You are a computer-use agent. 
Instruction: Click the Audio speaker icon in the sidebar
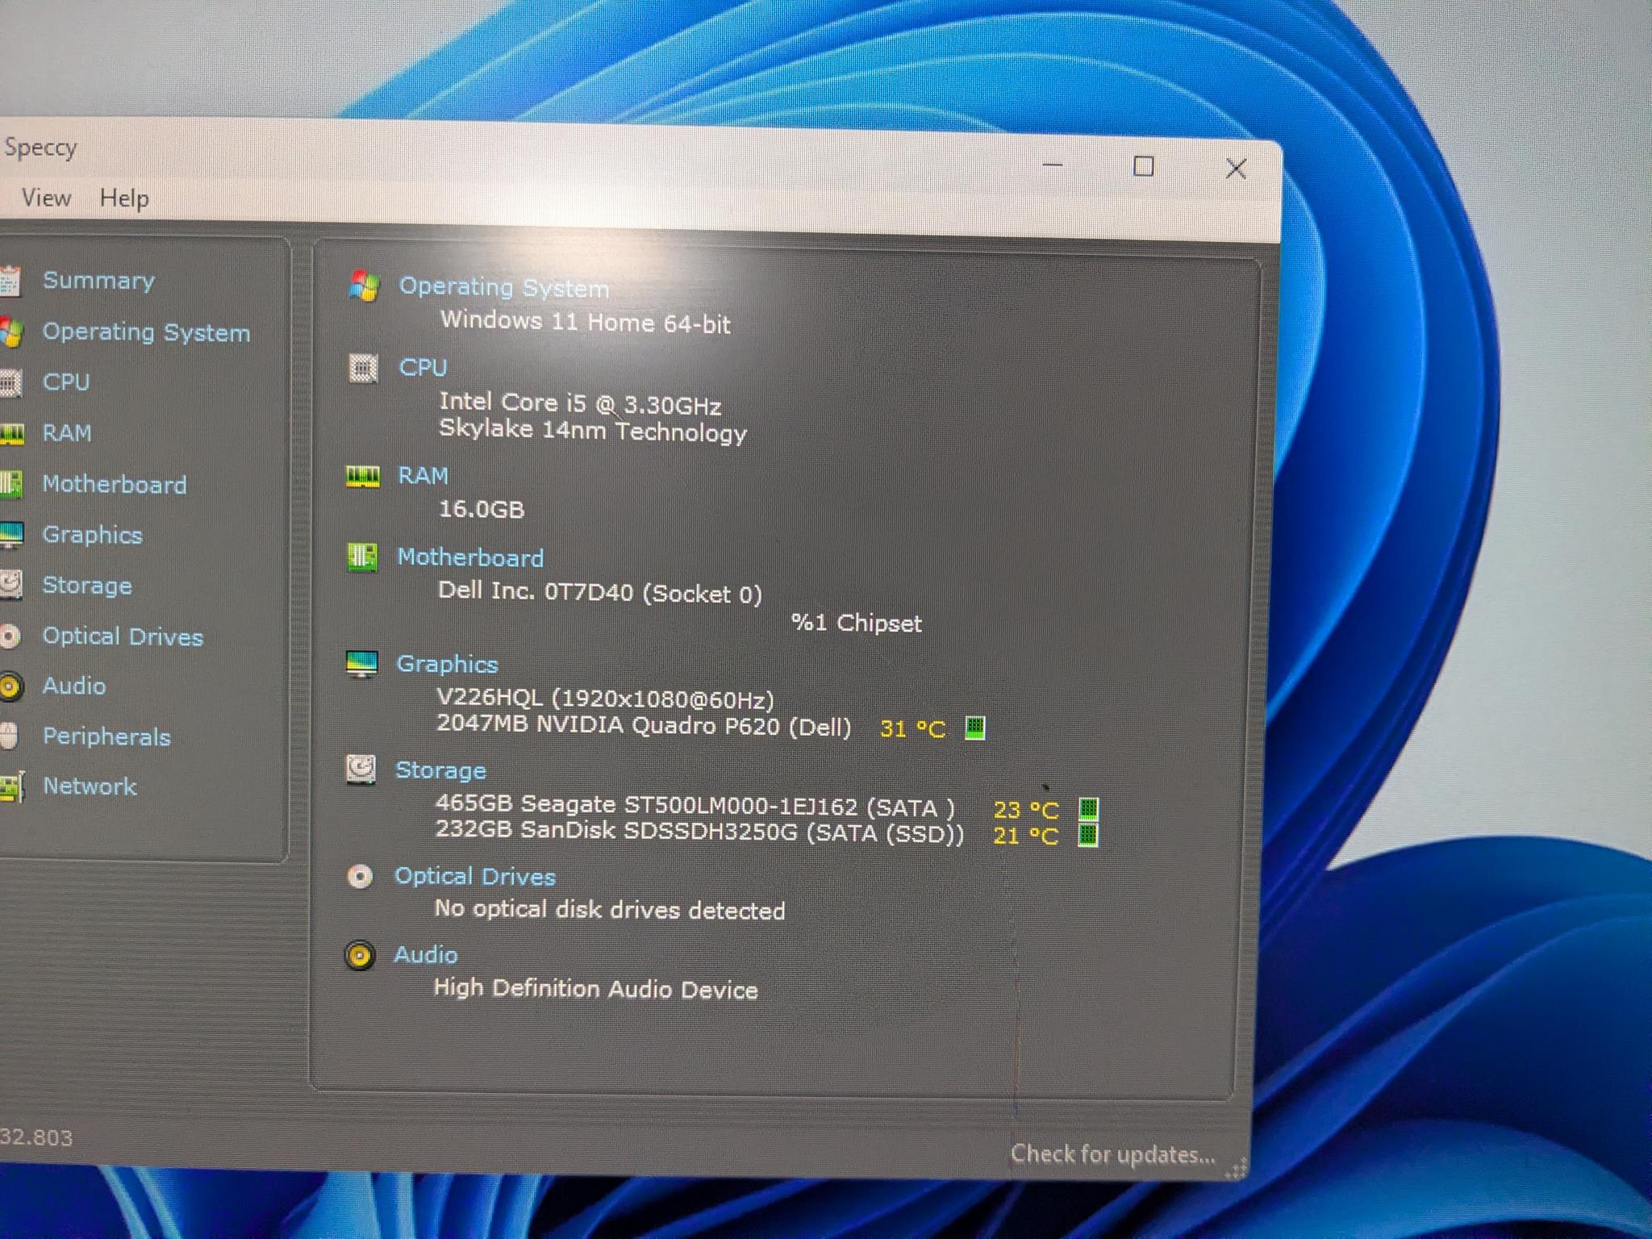click(x=10, y=686)
